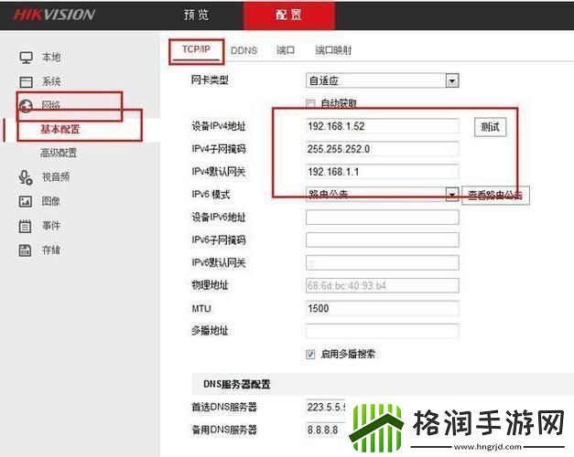Expand the IPv6 模式 dropdown
The height and width of the screenshot is (457, 574).
451,194
